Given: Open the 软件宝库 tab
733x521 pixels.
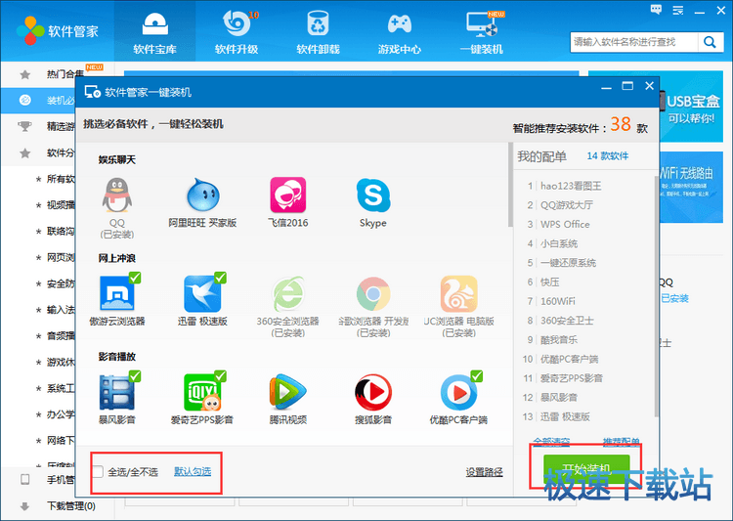Looking at the screenshot, I should [x=154, y=32].
